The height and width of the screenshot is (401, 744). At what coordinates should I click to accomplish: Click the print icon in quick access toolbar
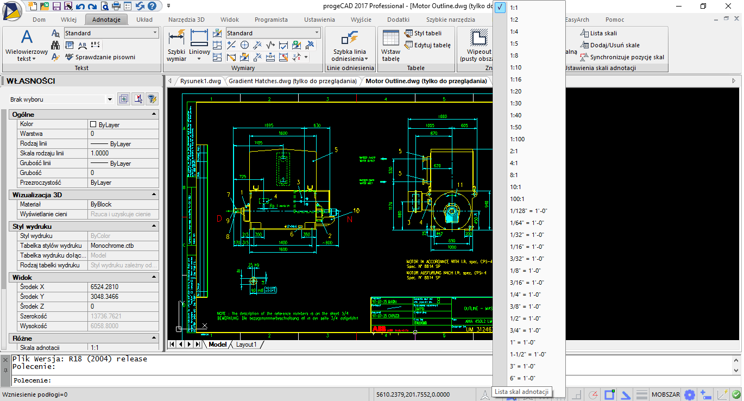click(x=116, y=6)
